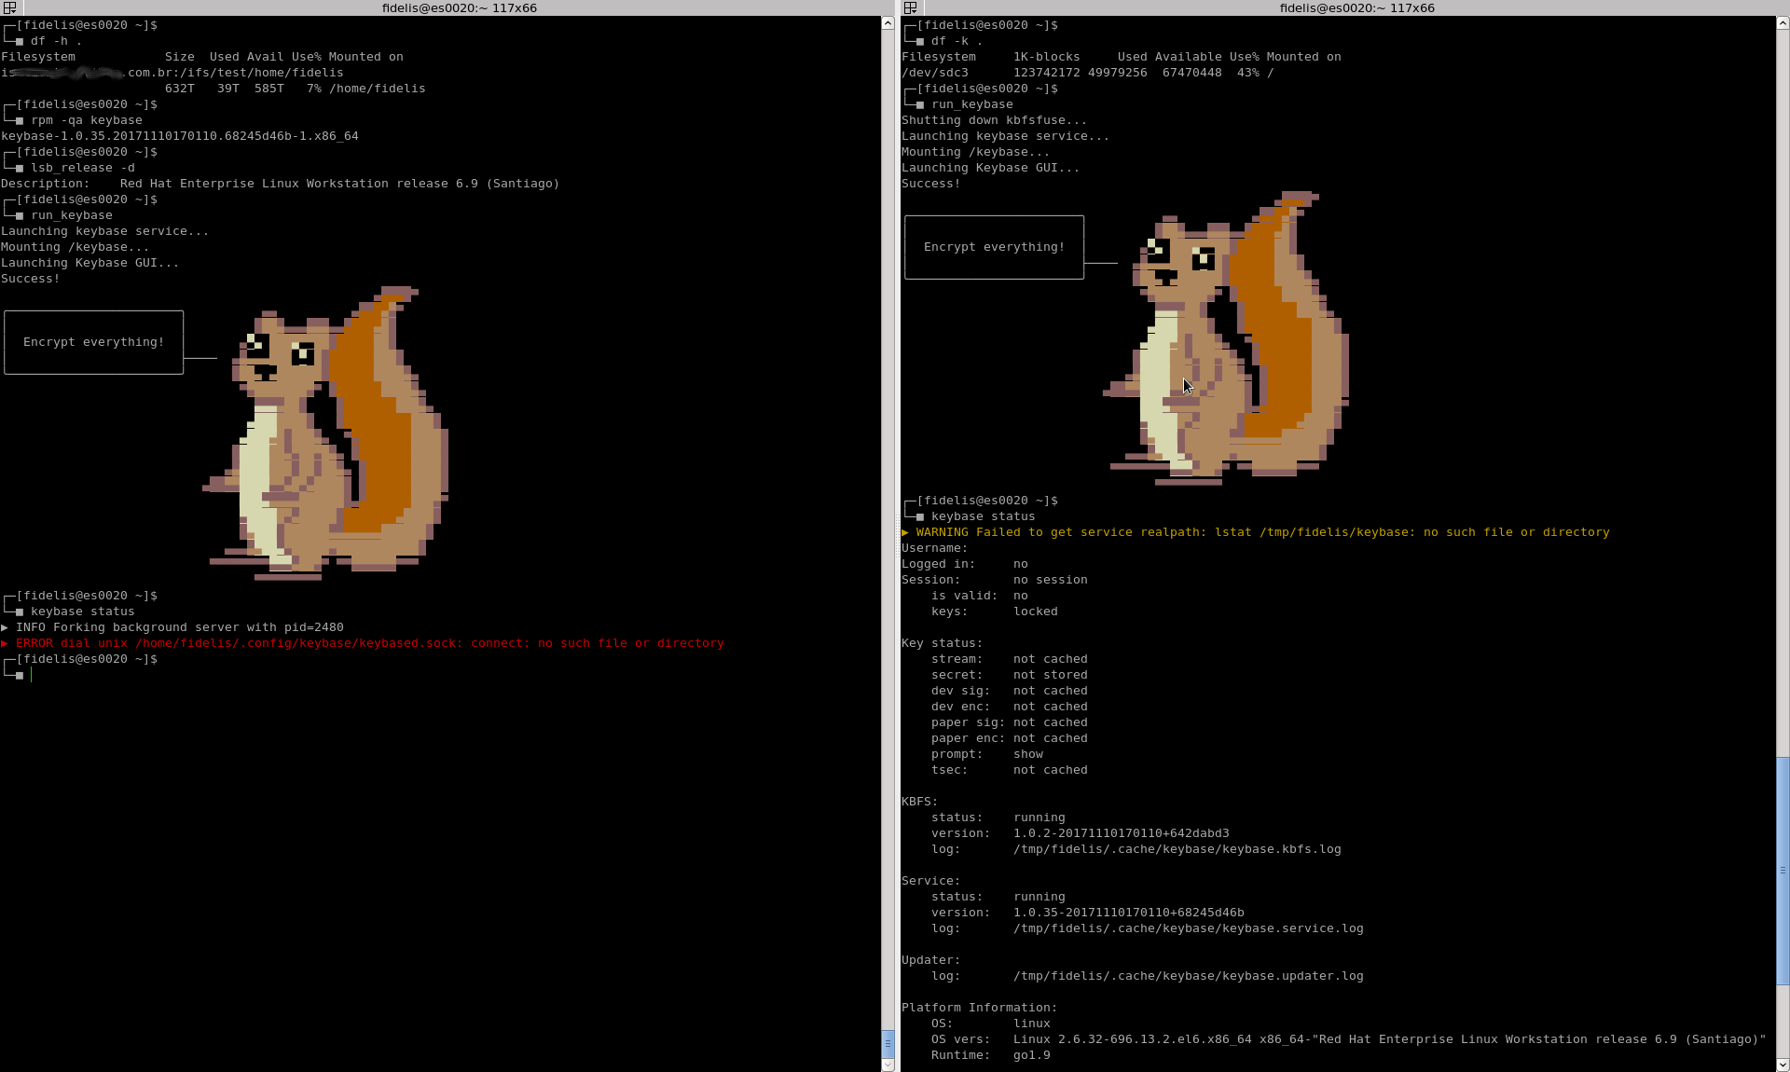The image size is (1790, 1072).
Task: Click 'keybase status' command in left terminal
Action: pyautogui.click(x=83, y=612)
